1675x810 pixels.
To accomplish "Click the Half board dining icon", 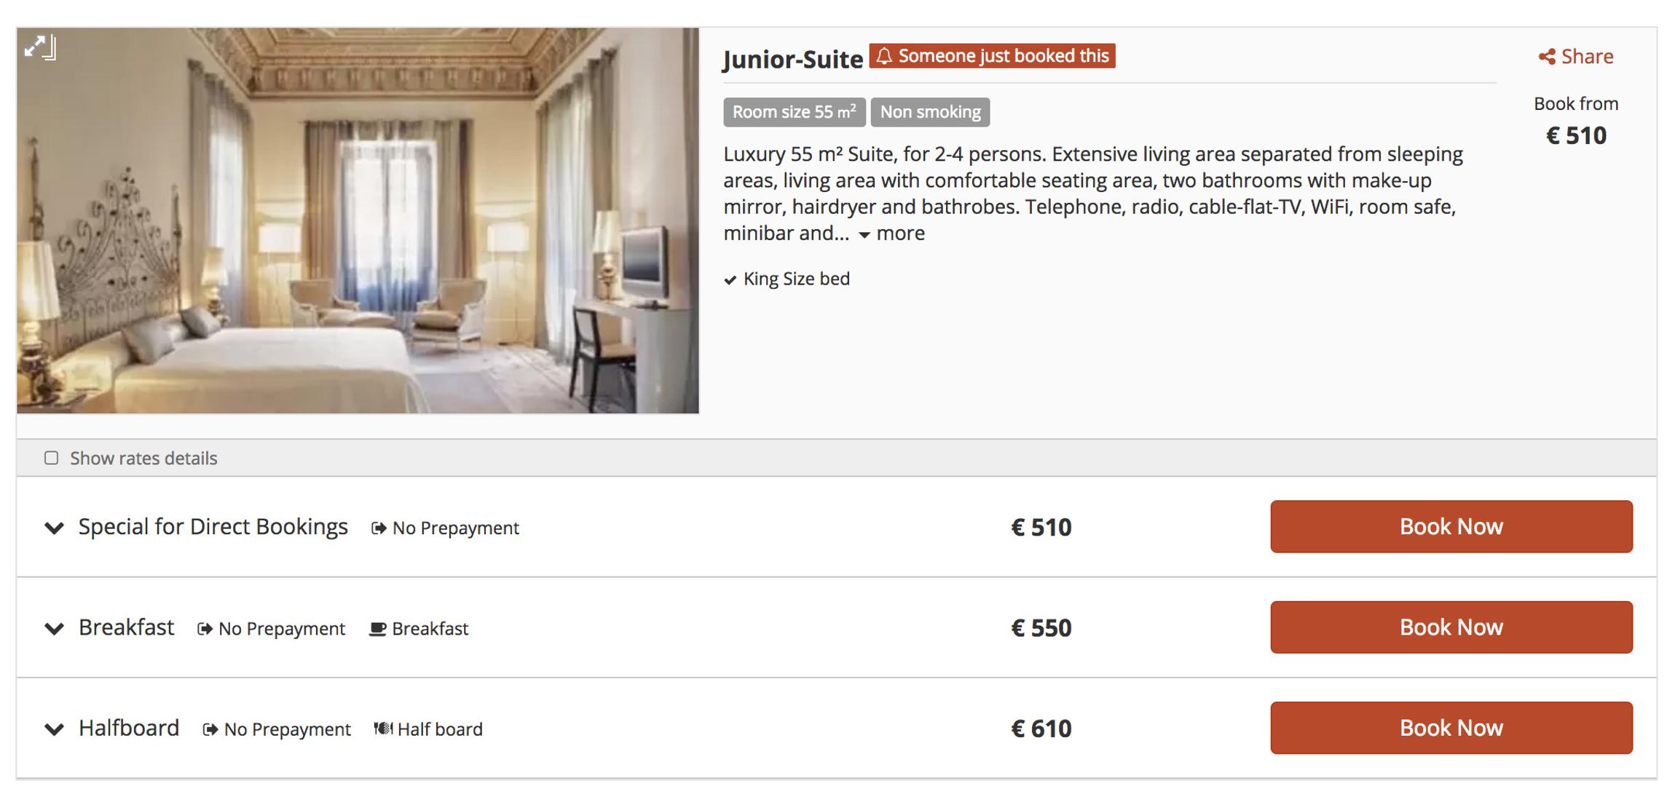I will coord(382,729).
